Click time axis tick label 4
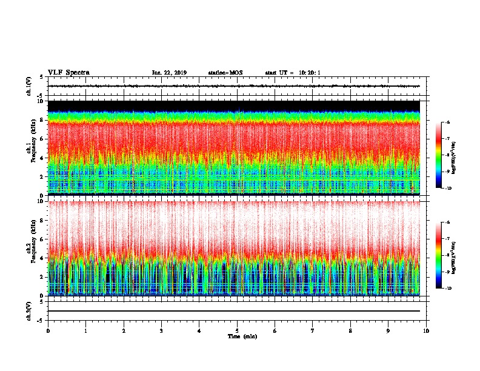The image size is (480, 371). coord(199,331)
